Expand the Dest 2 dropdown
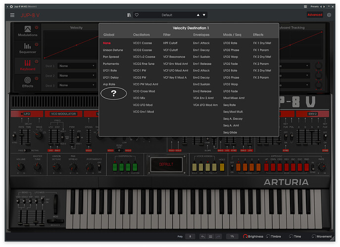Viewport: 340px width, 247px height. [77, 76]
